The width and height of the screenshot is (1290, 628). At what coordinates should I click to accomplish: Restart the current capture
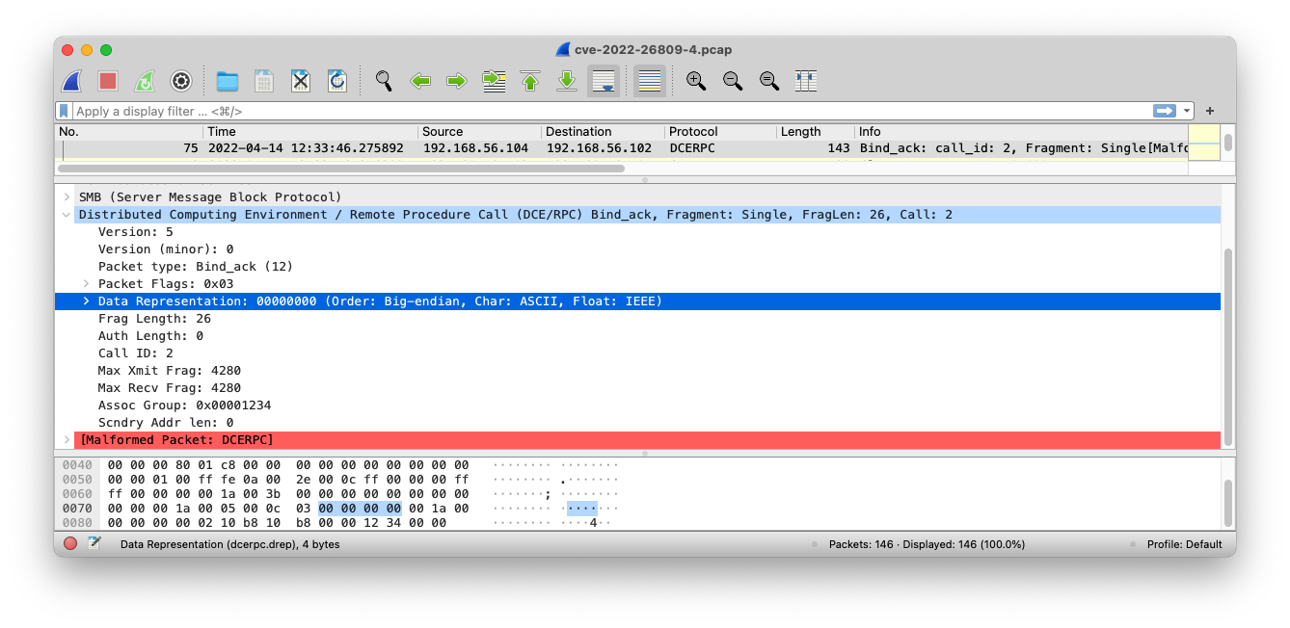click(143, 81)
